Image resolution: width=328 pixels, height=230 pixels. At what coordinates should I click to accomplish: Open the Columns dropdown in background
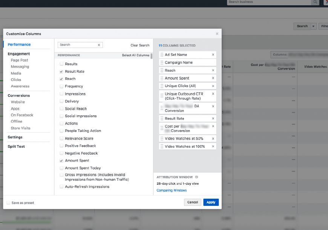pyautogui.click(x=299, y=55)
